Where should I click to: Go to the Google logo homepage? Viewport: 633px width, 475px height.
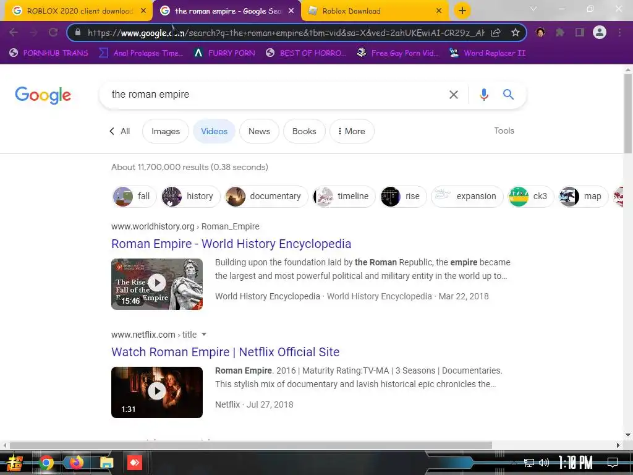[x=43, y=95]
